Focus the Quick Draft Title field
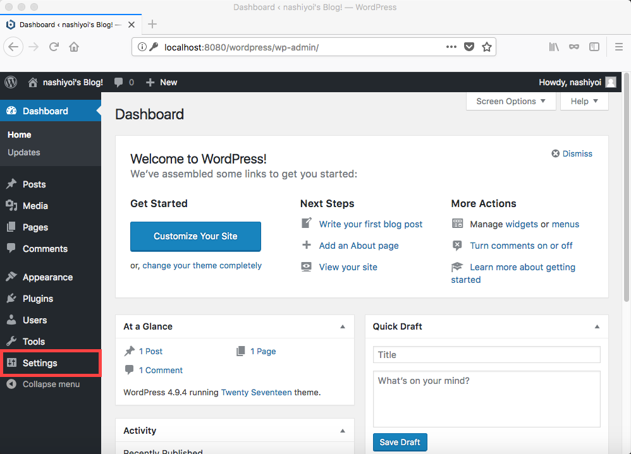 487,355
